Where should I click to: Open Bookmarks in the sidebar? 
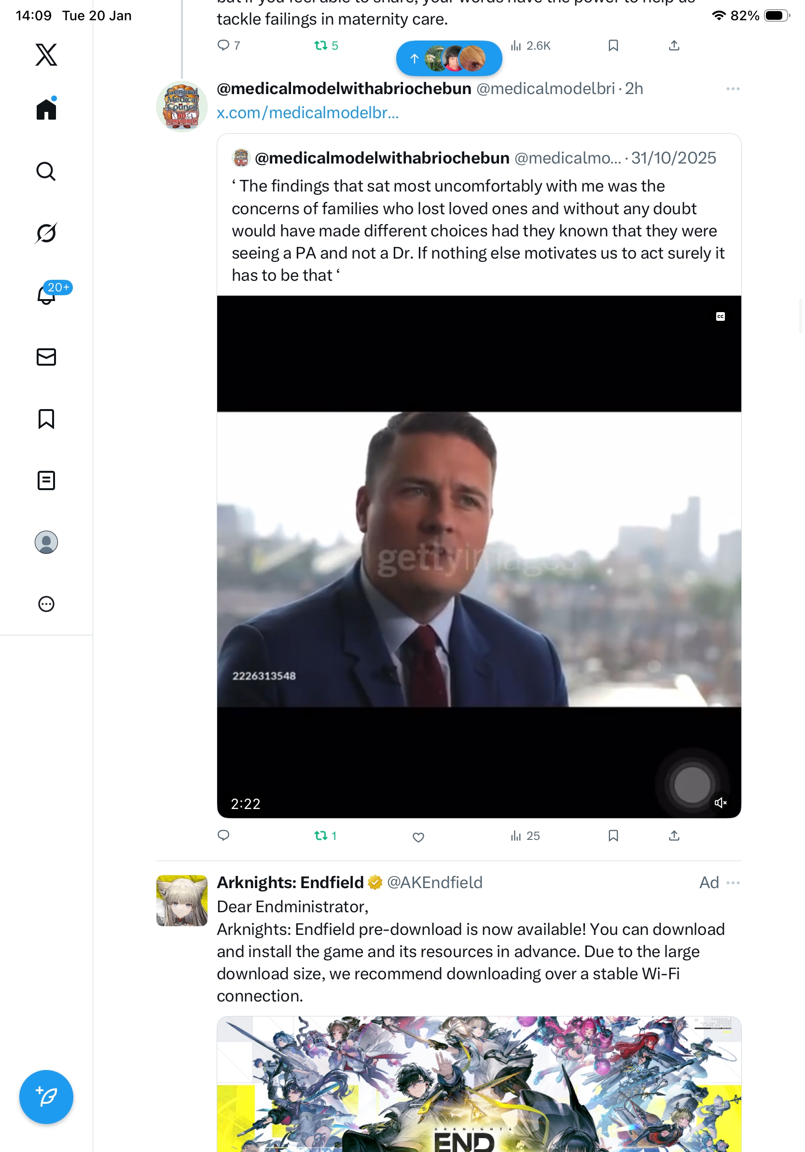46,419
